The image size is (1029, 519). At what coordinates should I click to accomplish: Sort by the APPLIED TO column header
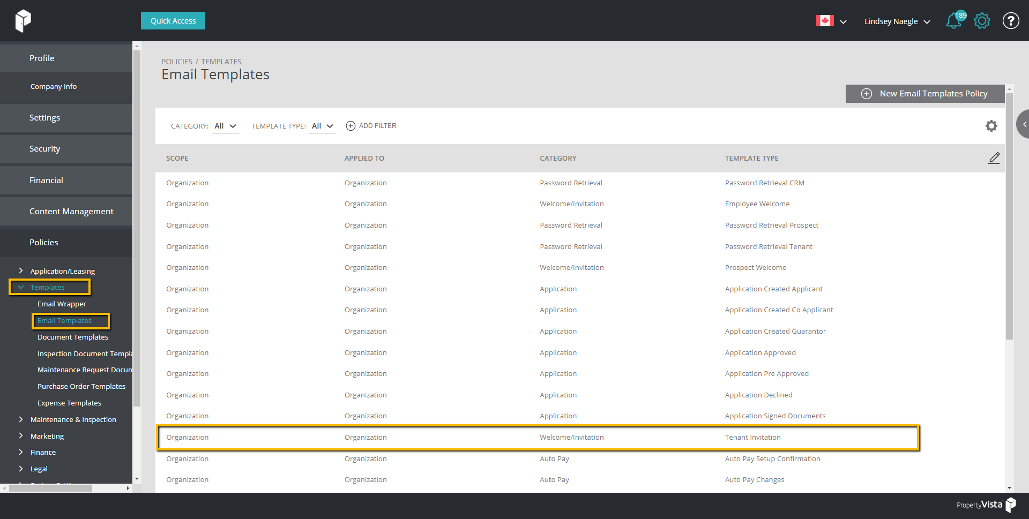[364, 159]
